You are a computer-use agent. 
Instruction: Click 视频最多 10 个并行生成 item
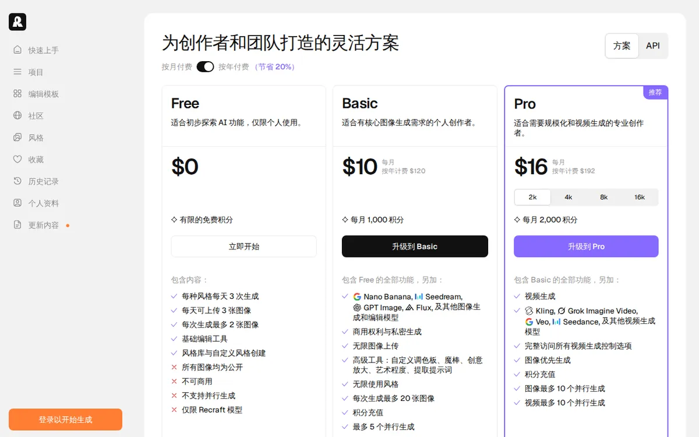[565, 403]
